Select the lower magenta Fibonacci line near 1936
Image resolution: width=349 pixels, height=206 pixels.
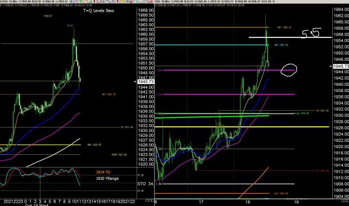(x=228, y=94)
